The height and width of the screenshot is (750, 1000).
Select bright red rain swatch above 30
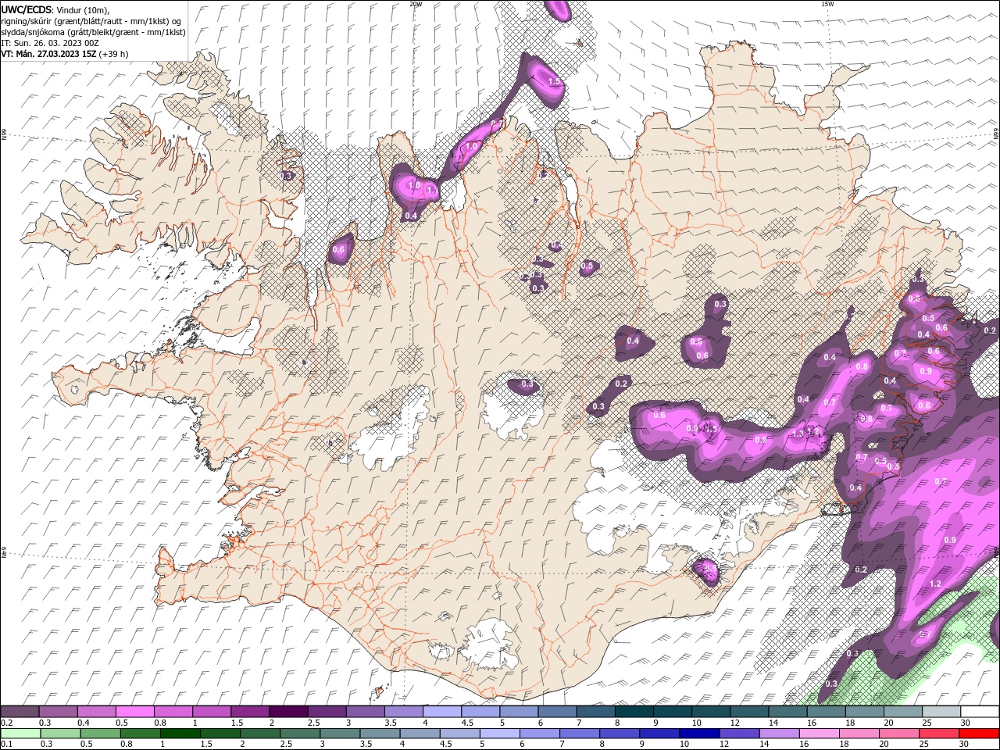[979, 733]
